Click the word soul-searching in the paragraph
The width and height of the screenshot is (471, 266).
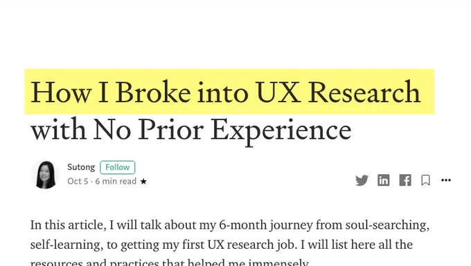point(387,225)
